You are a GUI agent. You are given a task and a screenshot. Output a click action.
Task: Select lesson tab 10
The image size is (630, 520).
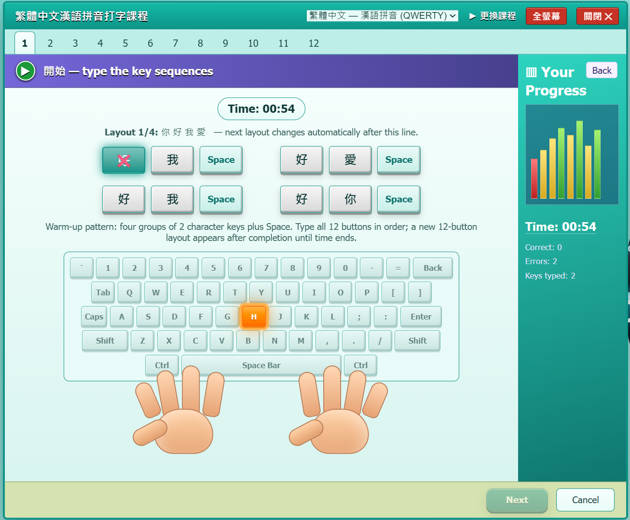point(253,43)
